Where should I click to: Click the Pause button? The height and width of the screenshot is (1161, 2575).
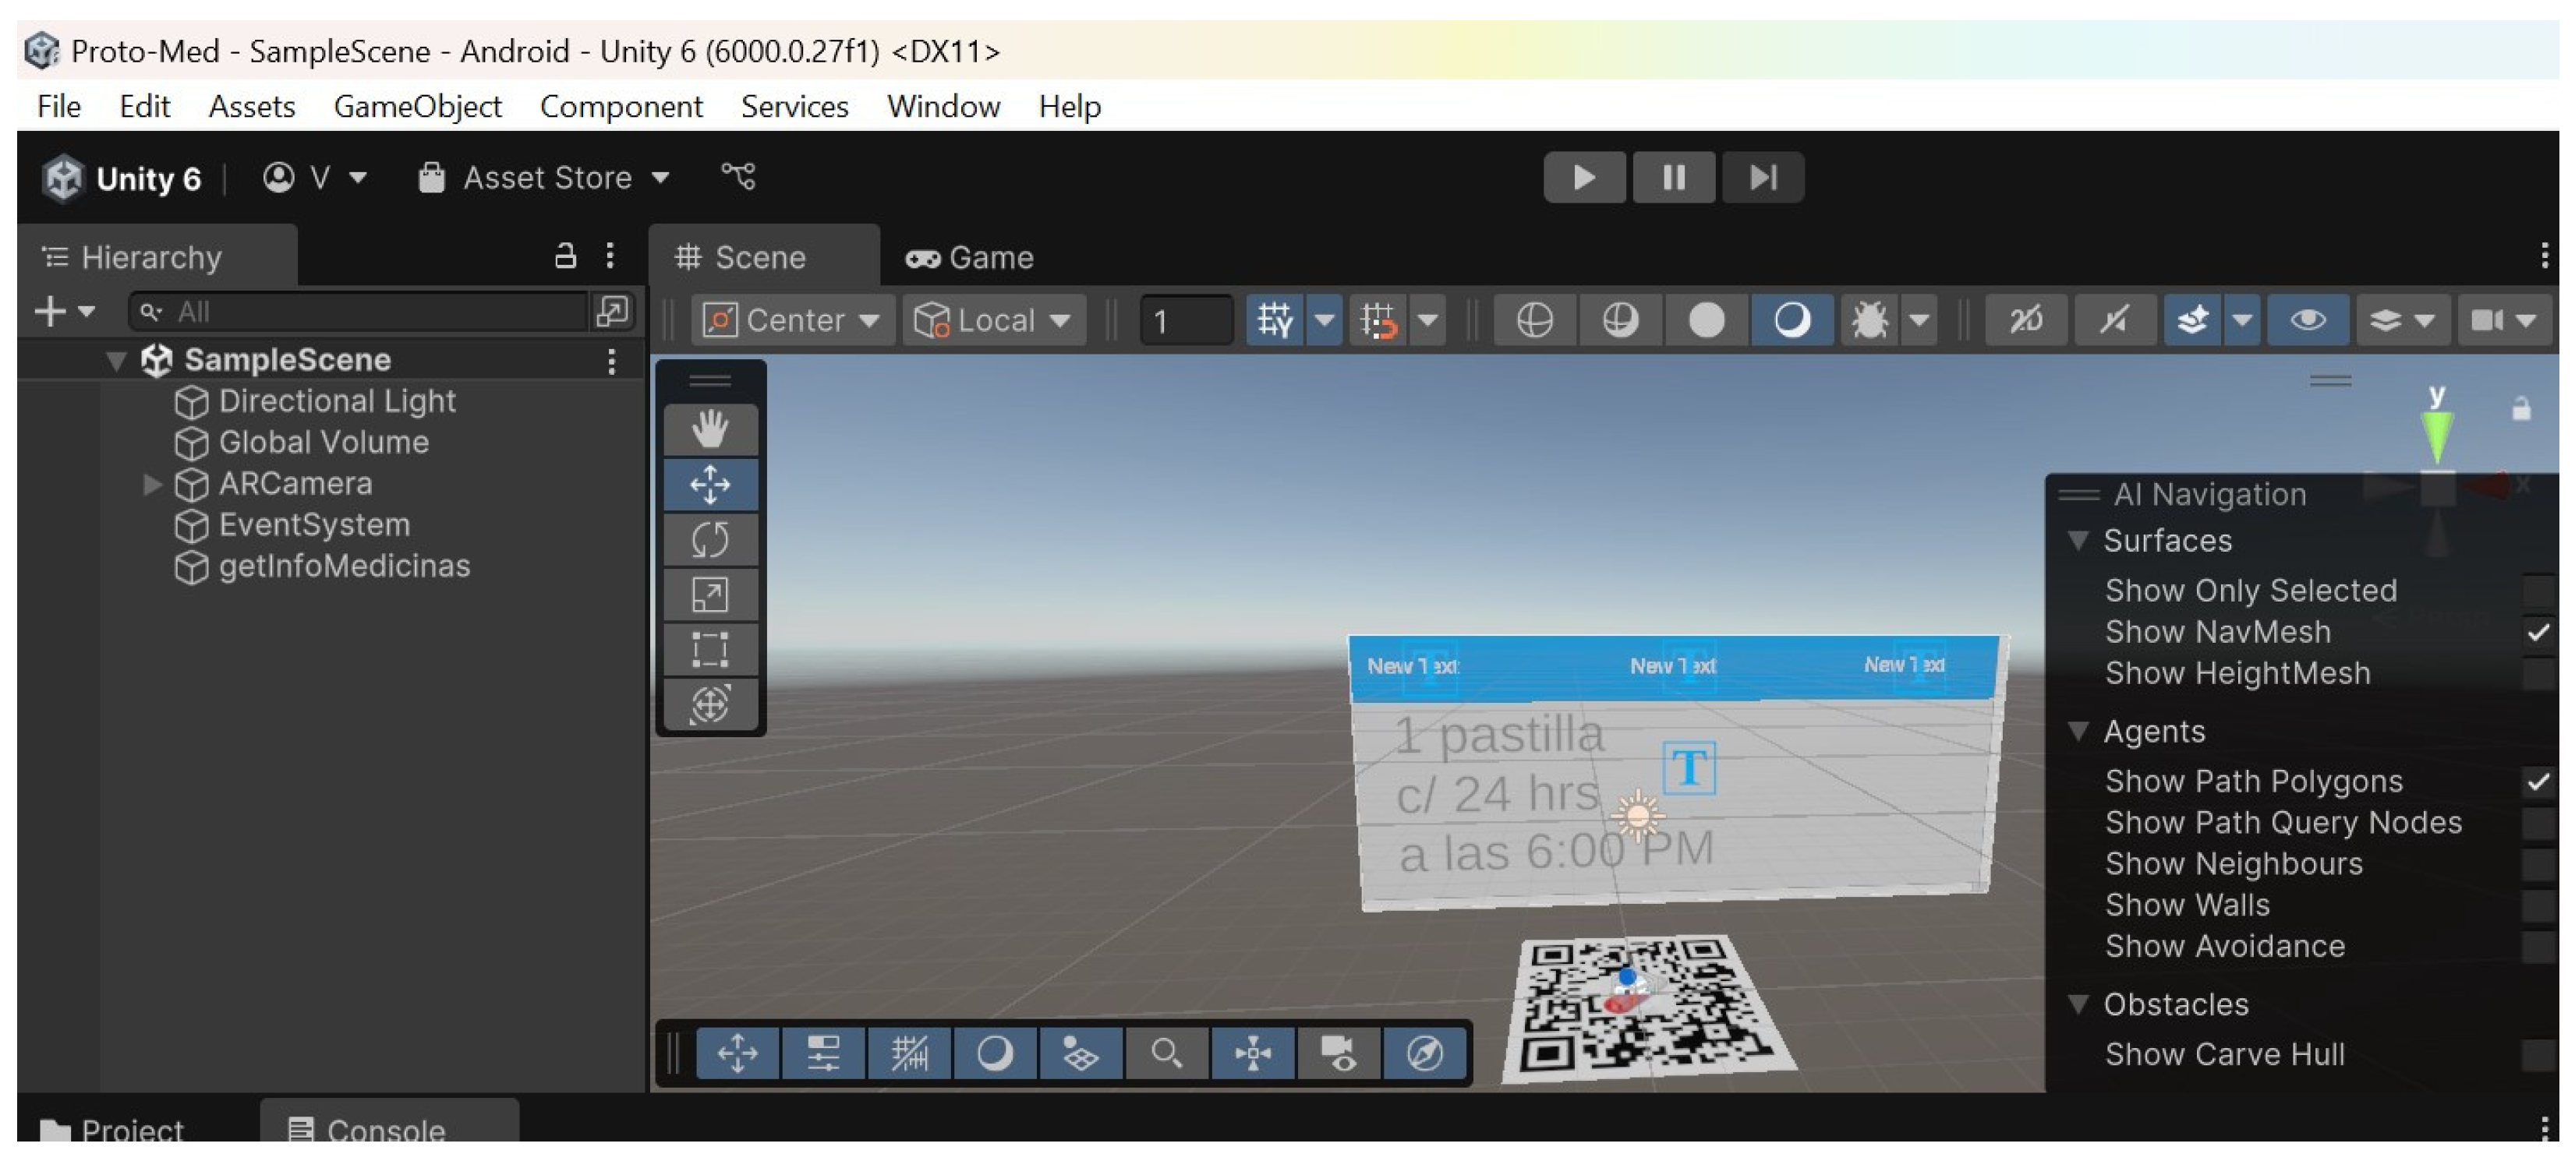point(1673,178)
